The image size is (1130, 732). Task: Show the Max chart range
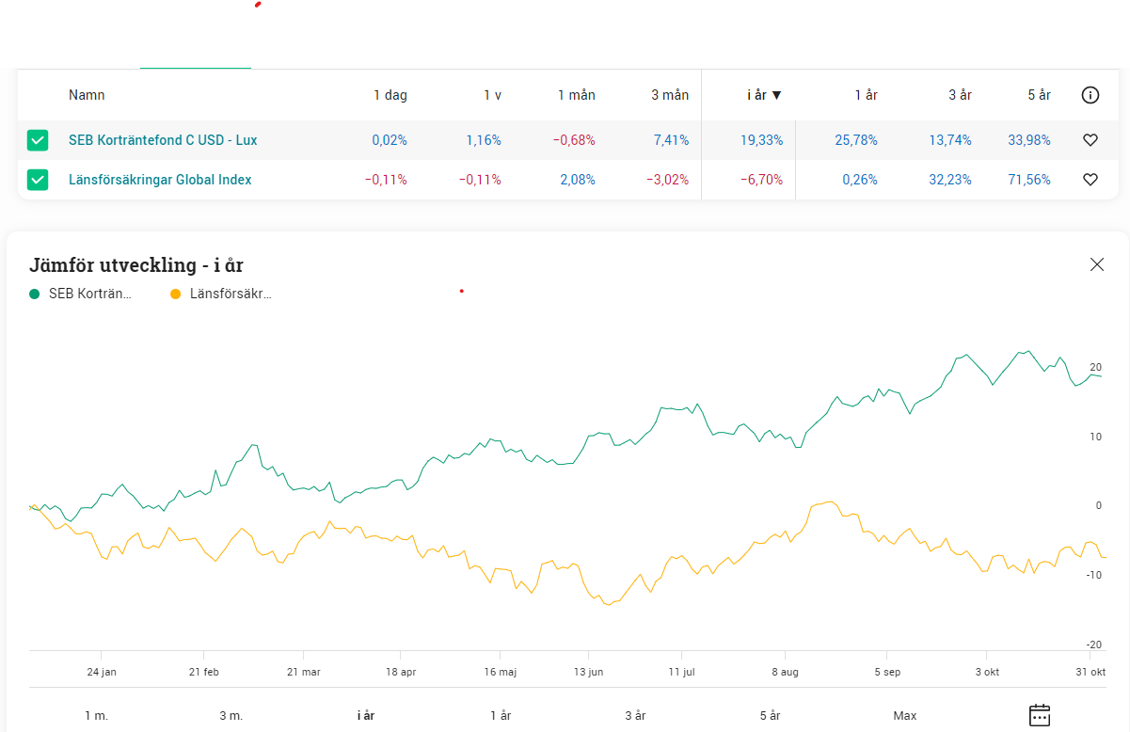click(x=905, y=716)
